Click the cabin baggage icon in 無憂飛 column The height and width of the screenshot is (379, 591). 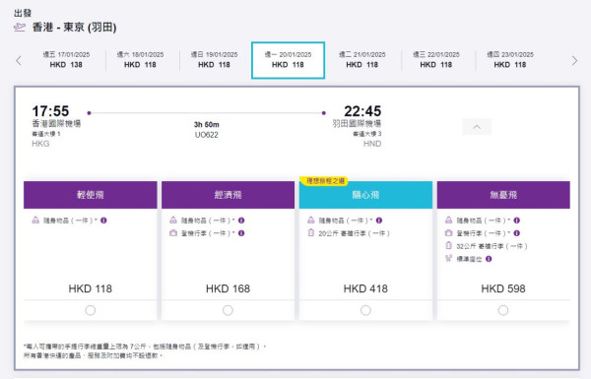448,233
